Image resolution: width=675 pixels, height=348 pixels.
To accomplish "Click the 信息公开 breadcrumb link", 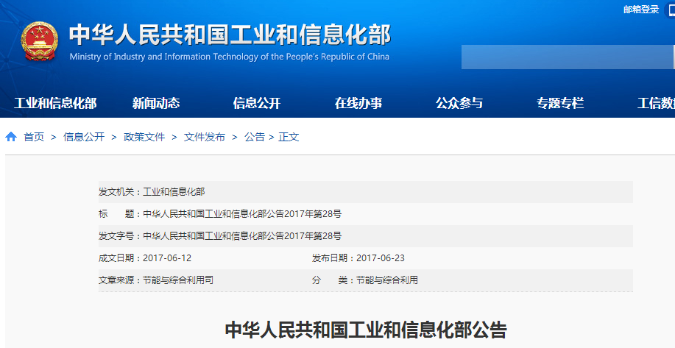I will pyautogui.click(x=84, y=137).
